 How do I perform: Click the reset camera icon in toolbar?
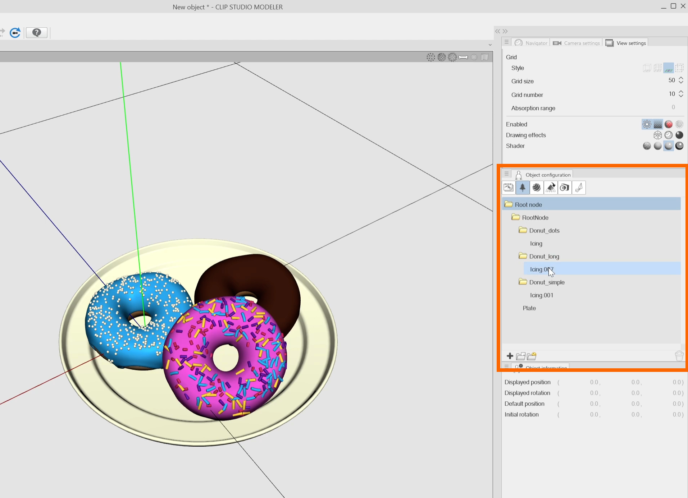(15, 33)
